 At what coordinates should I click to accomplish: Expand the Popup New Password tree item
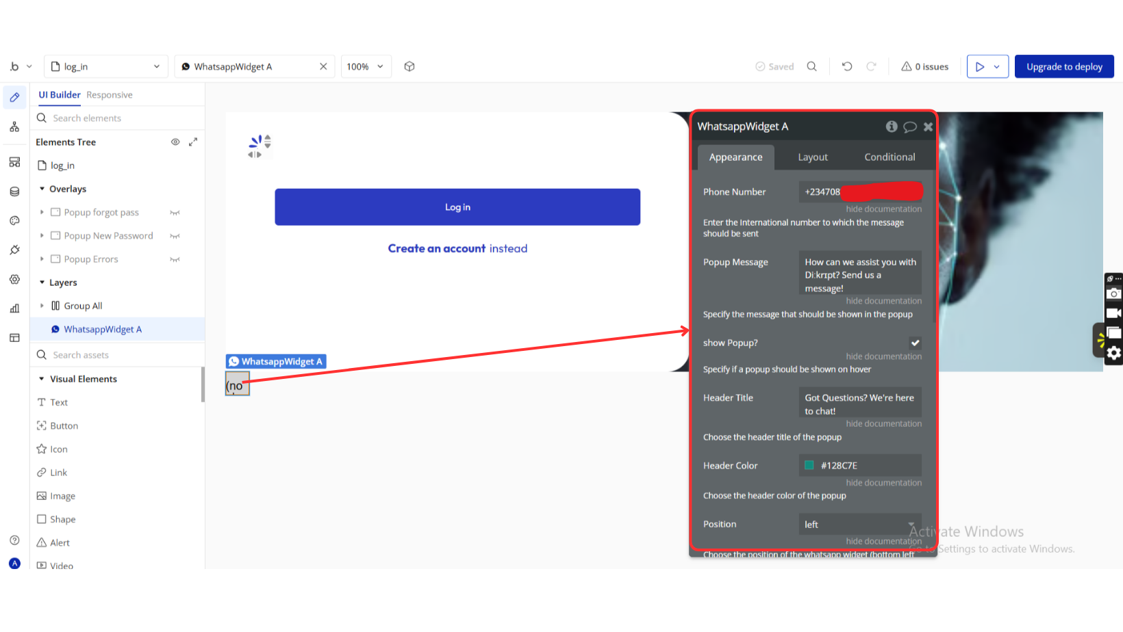pyautogui.click(x=42, y=236)
